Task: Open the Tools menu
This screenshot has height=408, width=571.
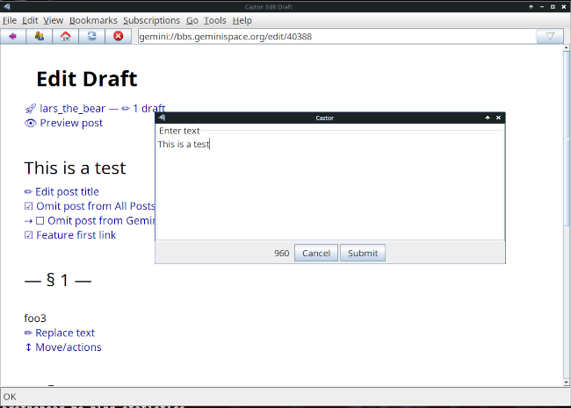Action: point(215,20)
